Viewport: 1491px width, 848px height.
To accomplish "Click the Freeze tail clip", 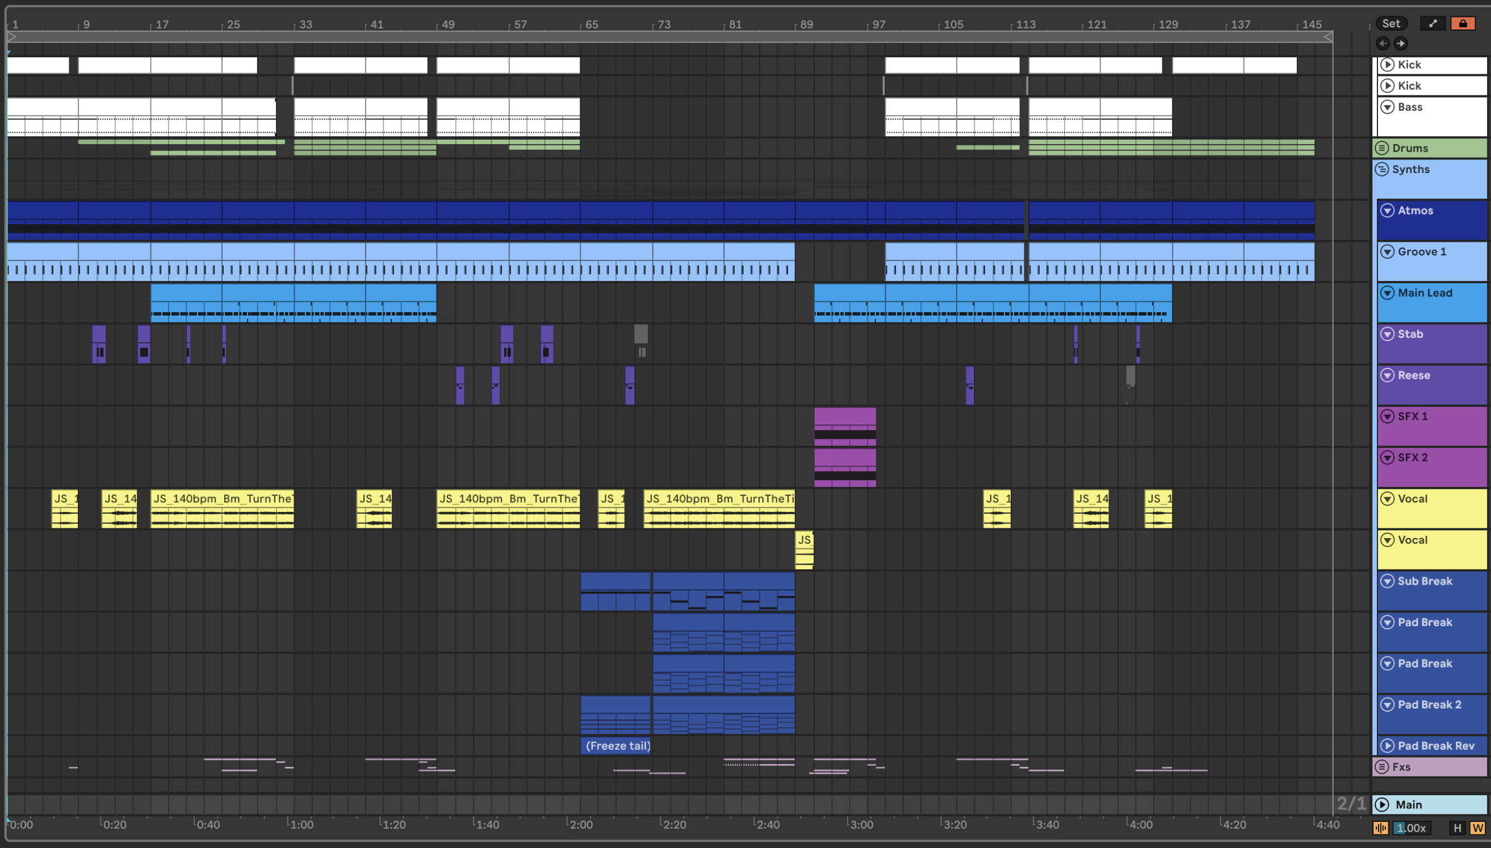I will click(x=615, y=745).
